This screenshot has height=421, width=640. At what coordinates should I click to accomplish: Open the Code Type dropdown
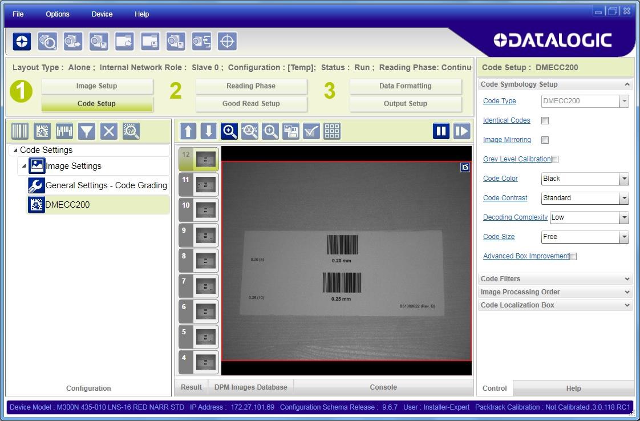tap(585, 102)
